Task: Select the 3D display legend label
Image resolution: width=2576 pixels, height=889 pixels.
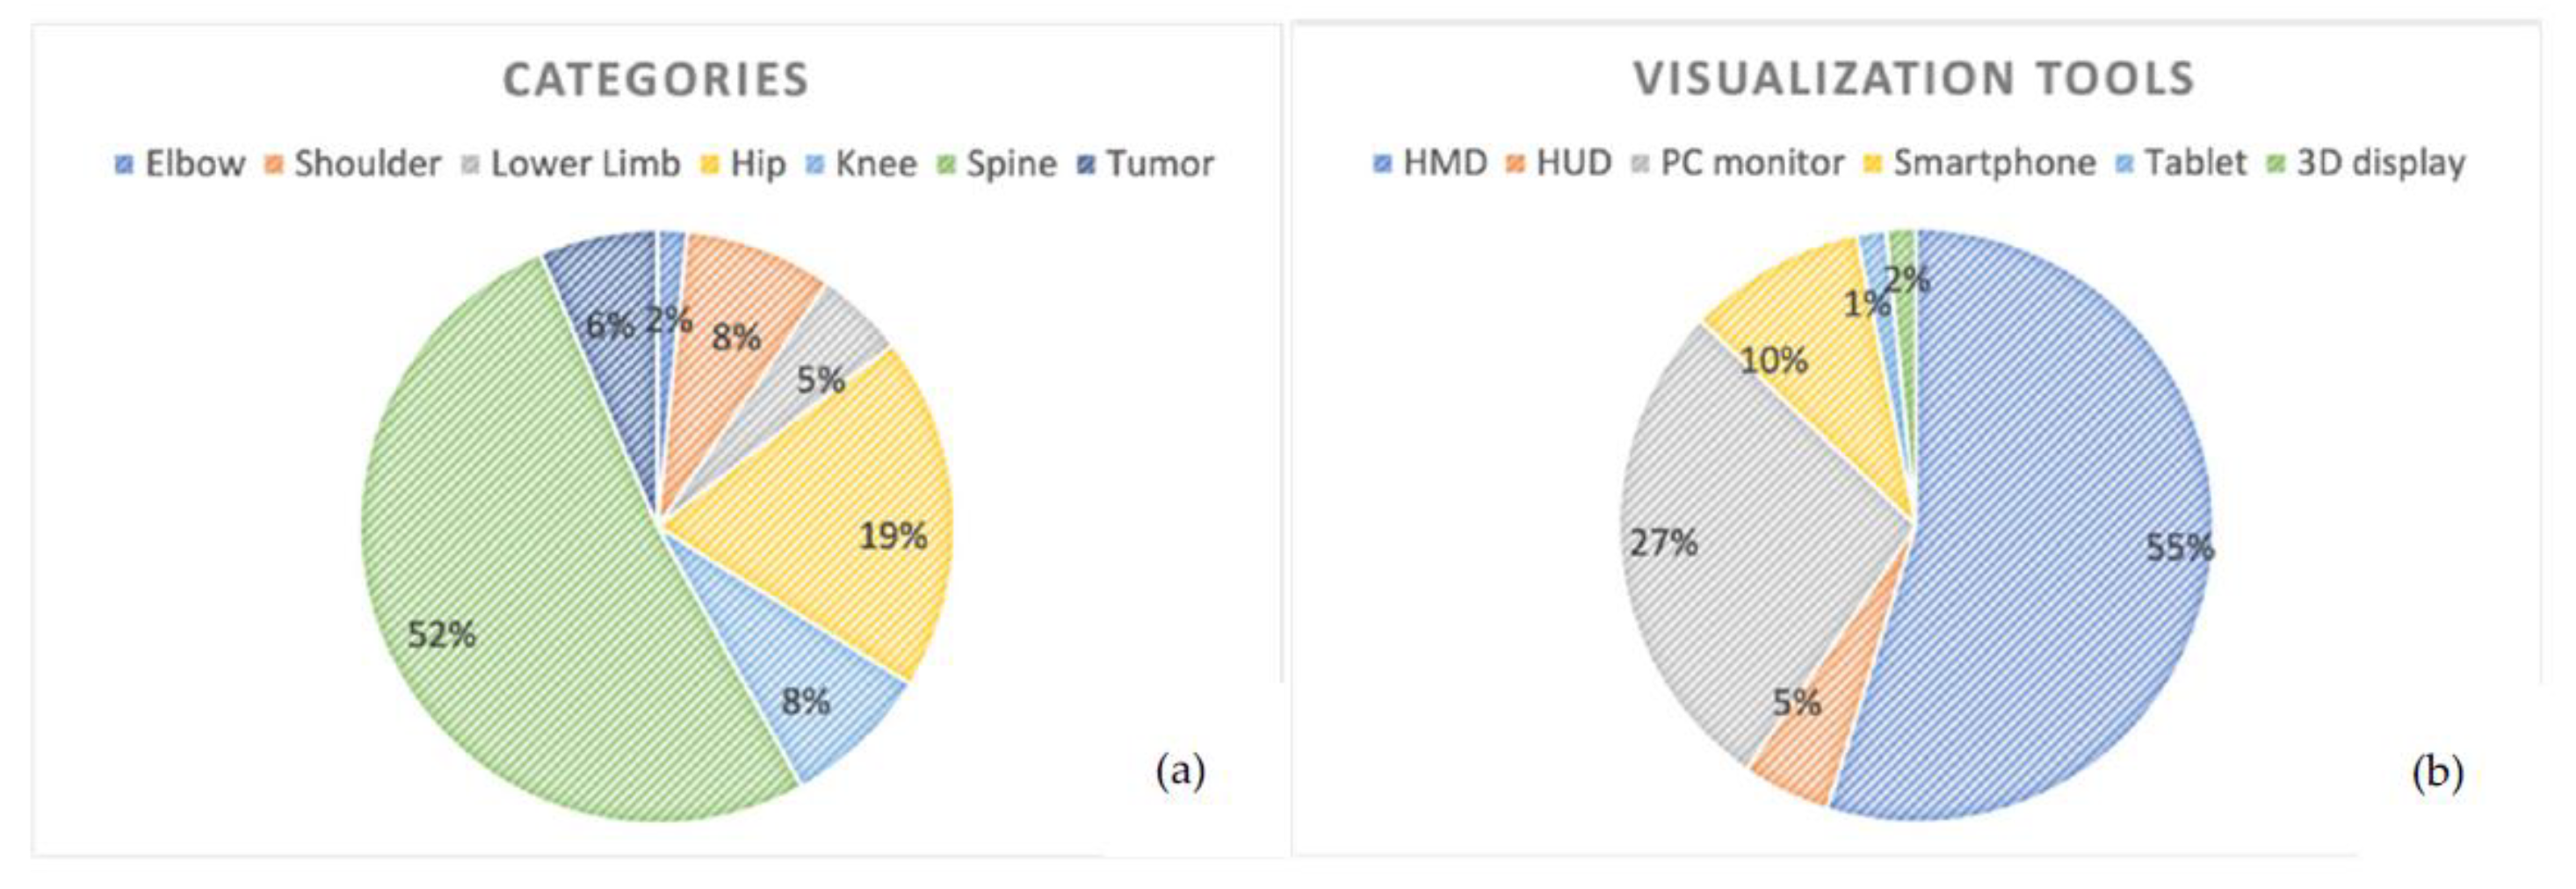Action: tap(2381, 163)
